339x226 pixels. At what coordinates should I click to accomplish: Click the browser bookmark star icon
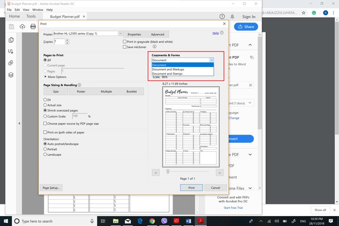tap(304, 13)
